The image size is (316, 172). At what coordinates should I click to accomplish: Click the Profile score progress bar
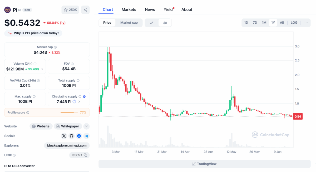67,112
